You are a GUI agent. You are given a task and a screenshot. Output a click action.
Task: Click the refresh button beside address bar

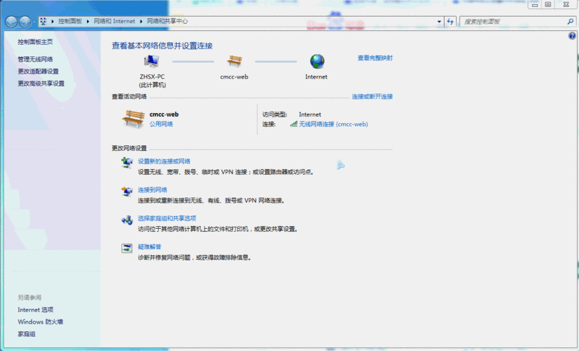pyautogui.click(x=450, y=21)
